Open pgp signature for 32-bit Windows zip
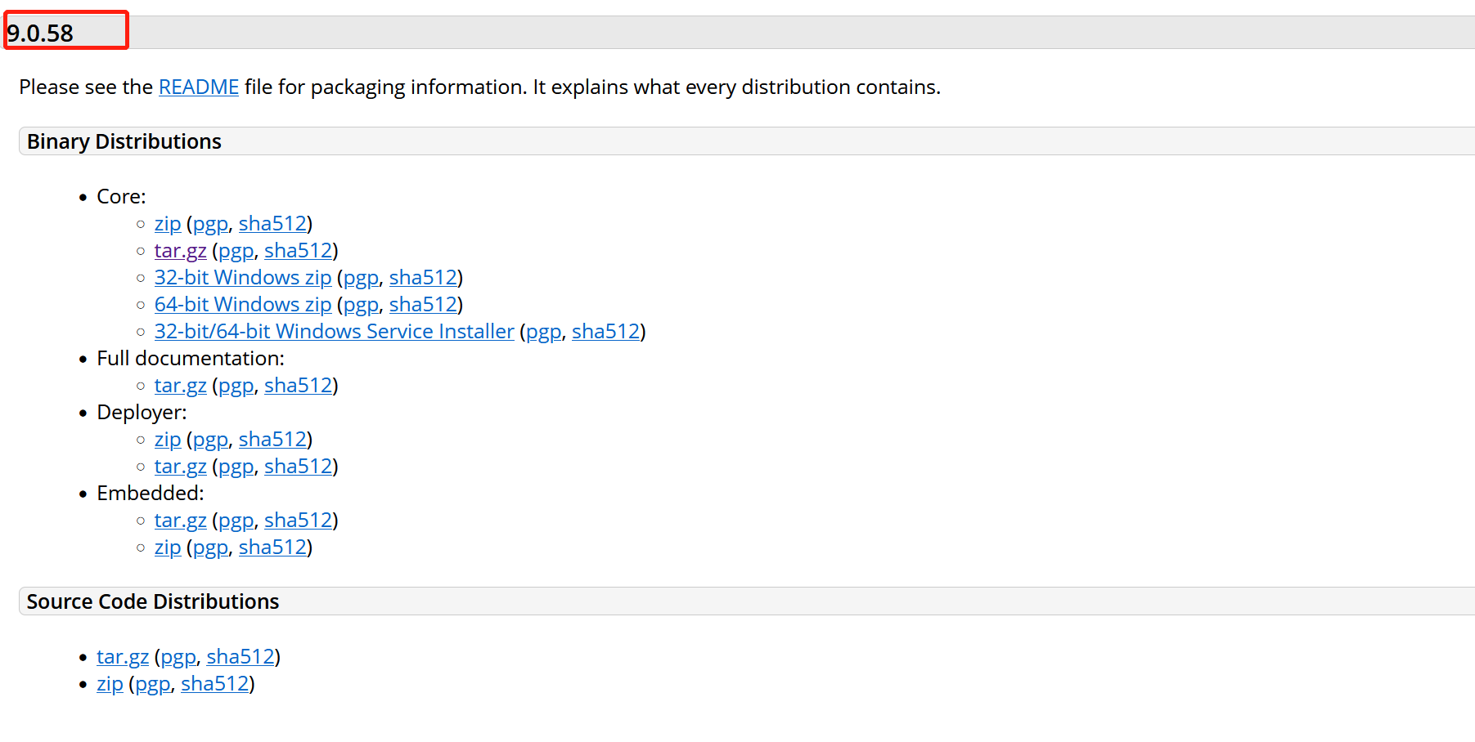The image size is (1475, 742). pos(362,278)
